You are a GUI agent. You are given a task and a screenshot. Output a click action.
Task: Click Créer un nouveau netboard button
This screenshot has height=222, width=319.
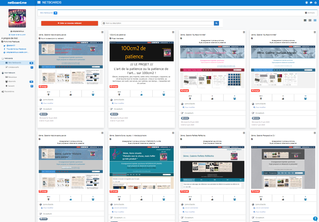pos(69,24)
